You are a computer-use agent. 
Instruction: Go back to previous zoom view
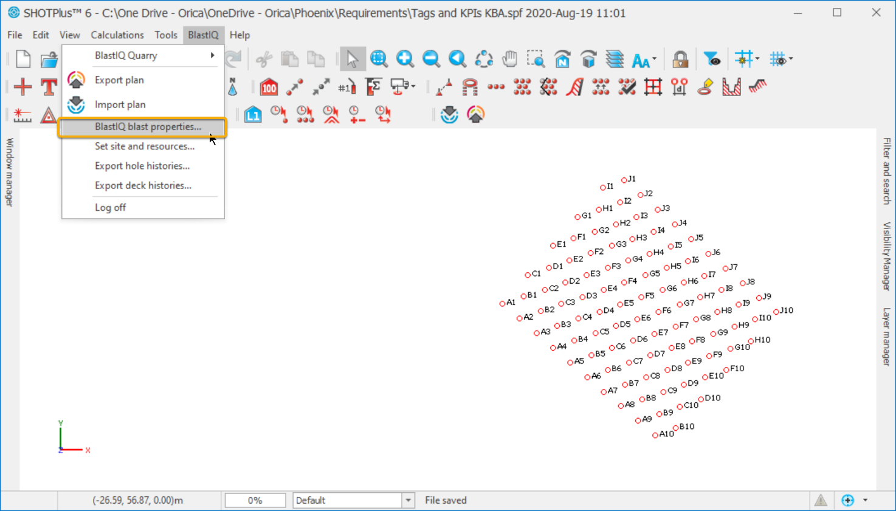(458, 59)
